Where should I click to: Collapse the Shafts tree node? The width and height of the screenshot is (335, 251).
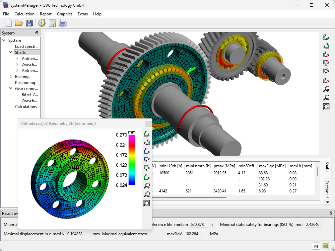click(x=11, y=53)
